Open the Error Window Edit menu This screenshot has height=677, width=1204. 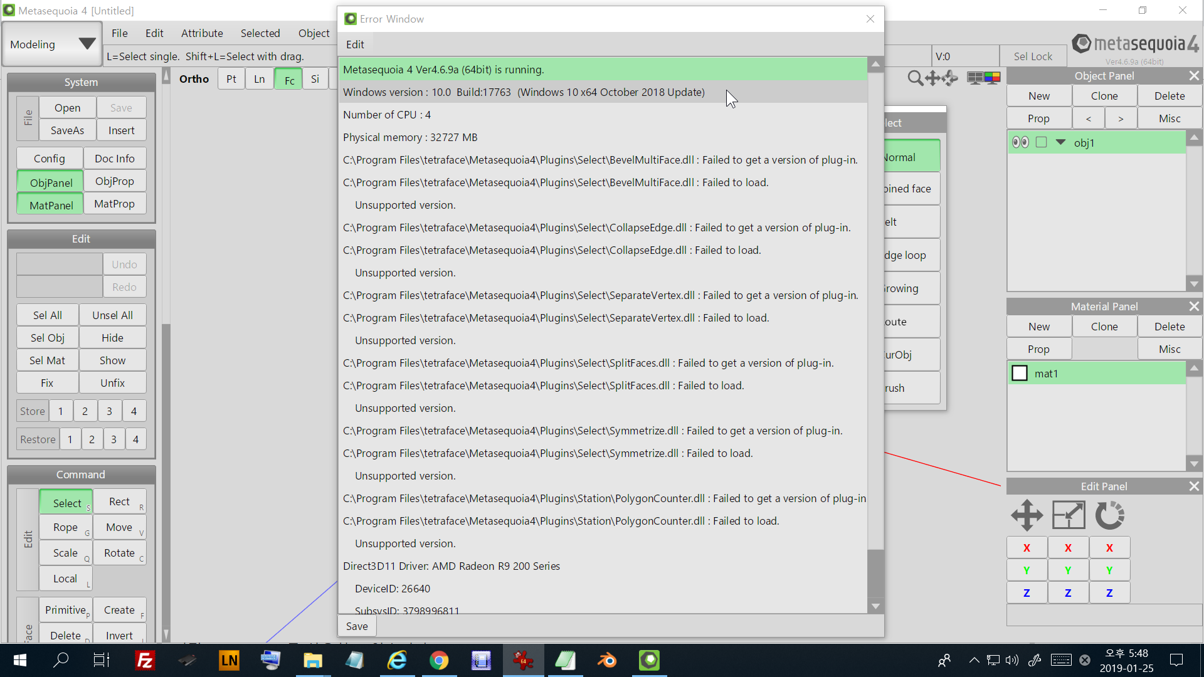coord(355,45)
